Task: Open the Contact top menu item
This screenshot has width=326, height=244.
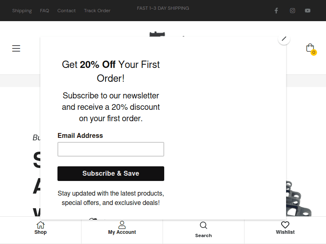Action: [x=66, y=11]
